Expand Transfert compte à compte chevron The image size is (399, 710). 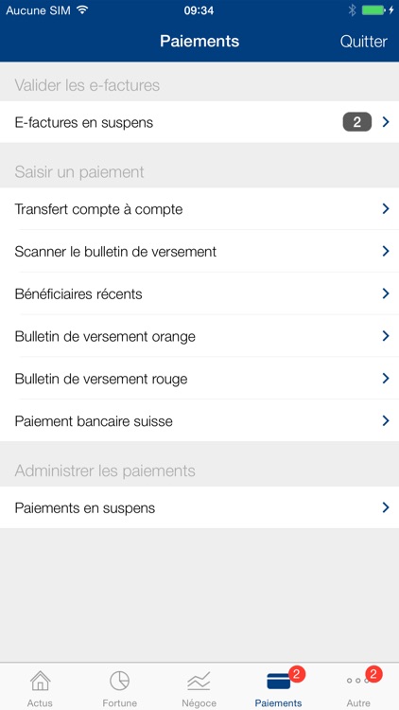click(386, 209)
